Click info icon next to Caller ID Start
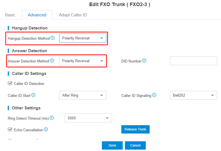The width and height of the screenshot is (221, 151). point(33,95)
